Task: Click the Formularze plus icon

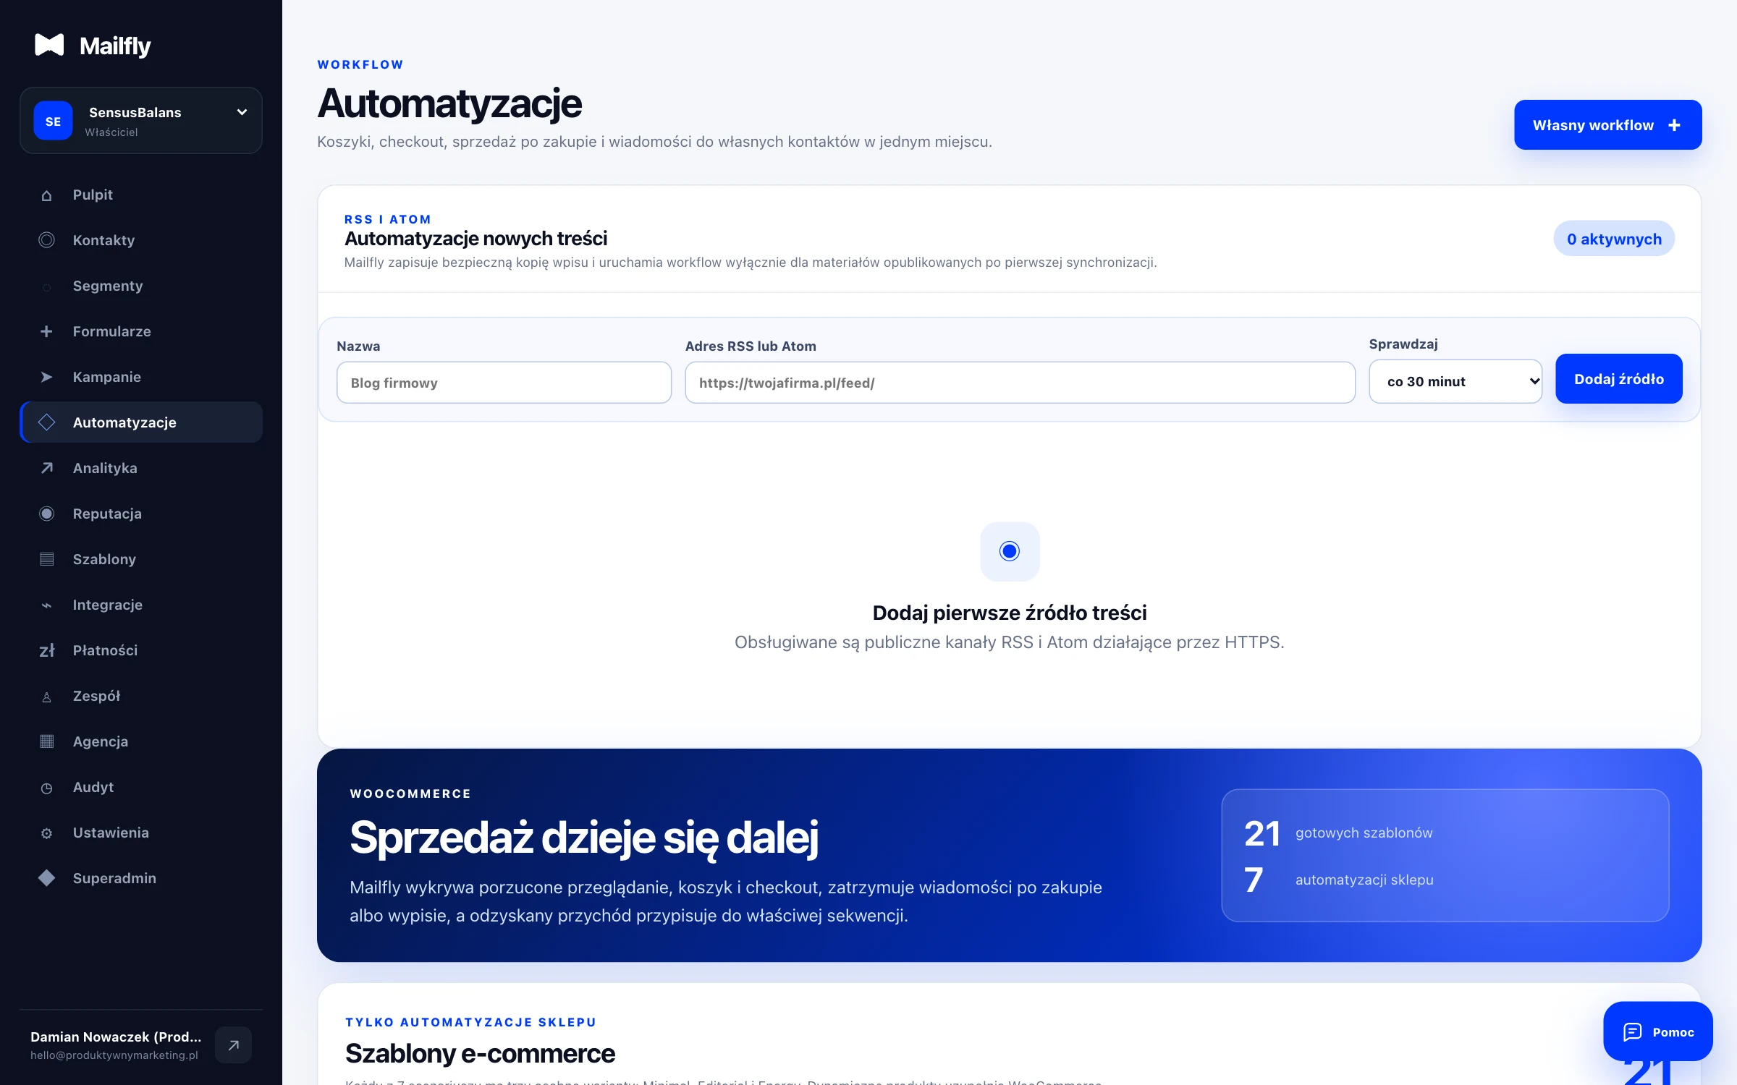Action: 46,331
